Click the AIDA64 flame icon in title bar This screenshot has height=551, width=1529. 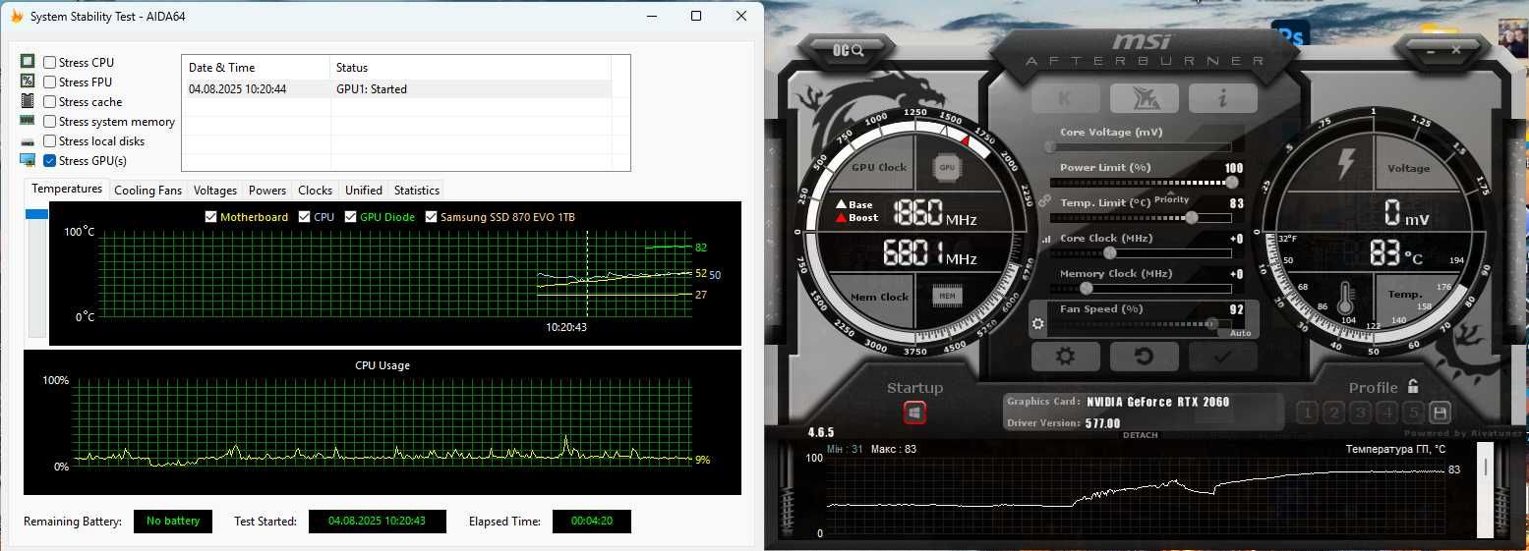[x=17, y=16]
